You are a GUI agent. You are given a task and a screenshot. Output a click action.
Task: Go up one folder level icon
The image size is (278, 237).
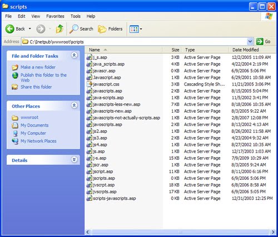point(59,29)
